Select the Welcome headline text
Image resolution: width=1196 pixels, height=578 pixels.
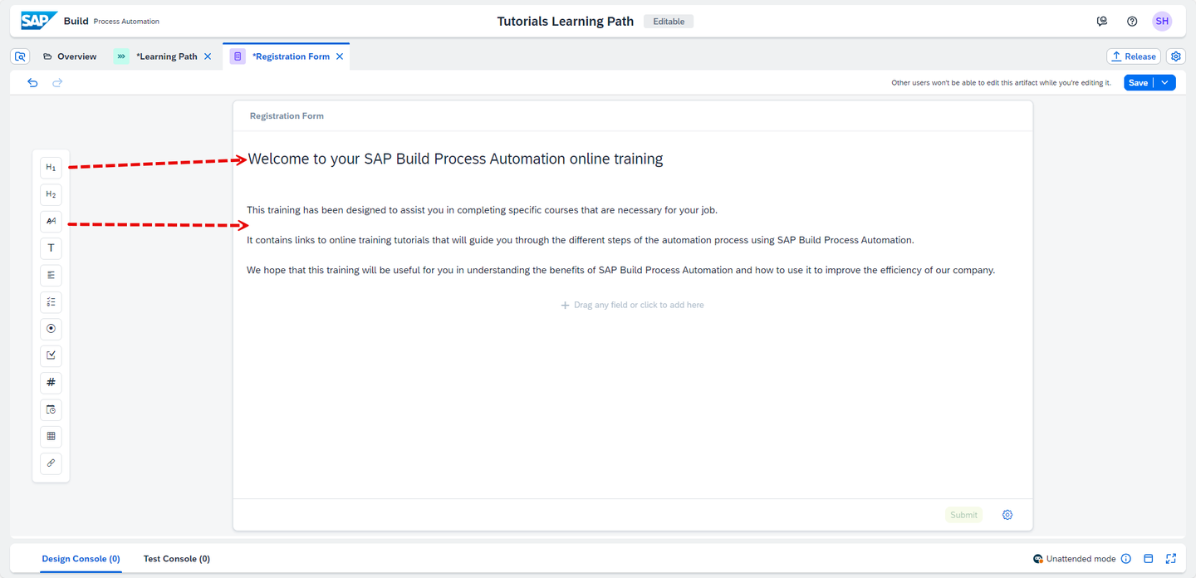[455, 159]
